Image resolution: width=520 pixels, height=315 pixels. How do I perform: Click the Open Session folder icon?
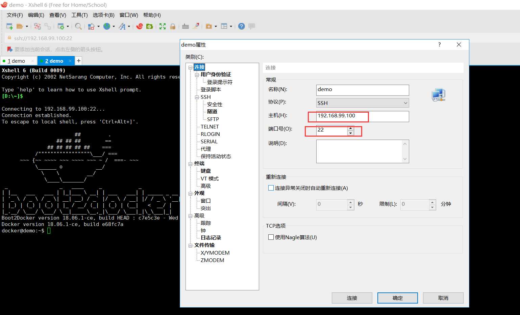[x=20, y=26]
